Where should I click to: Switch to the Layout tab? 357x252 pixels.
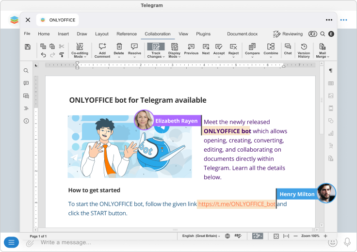(102, 34)
